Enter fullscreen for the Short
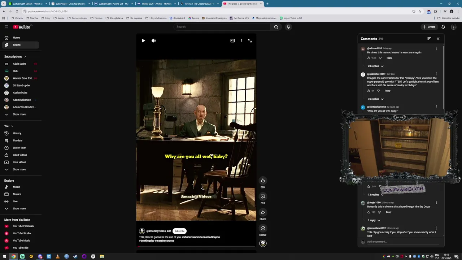This screenshot has height=260, width=462. pos(250,41)
